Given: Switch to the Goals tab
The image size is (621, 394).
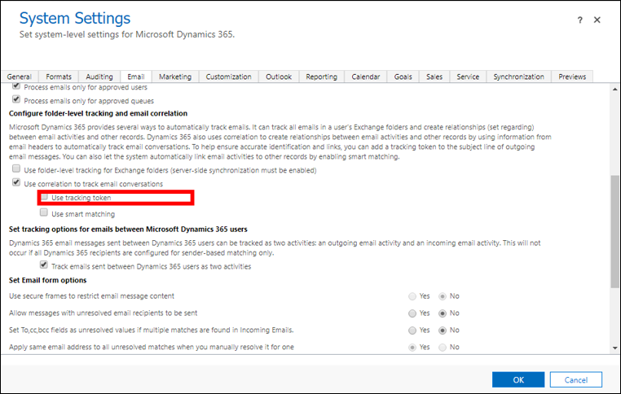Looking at the screenshot, I should click(403, 77).
